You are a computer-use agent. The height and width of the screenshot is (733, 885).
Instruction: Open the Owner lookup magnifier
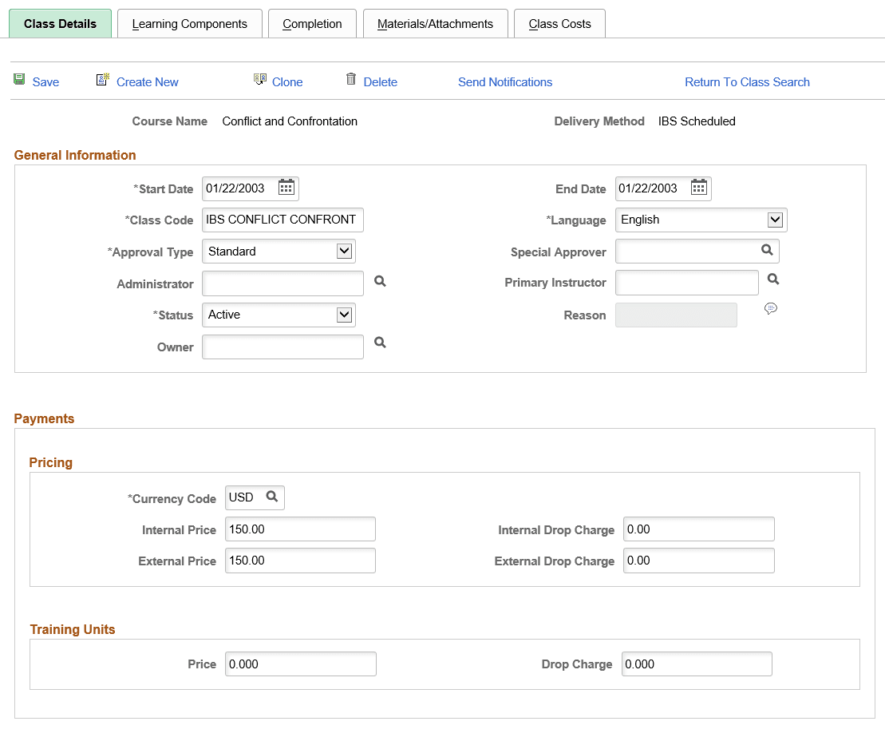(x=380, y=342)
